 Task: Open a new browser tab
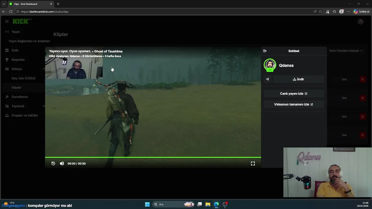(x=58, y=4)
